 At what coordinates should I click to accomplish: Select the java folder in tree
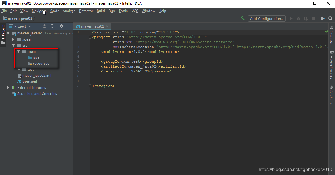click(x=36, y=57)
